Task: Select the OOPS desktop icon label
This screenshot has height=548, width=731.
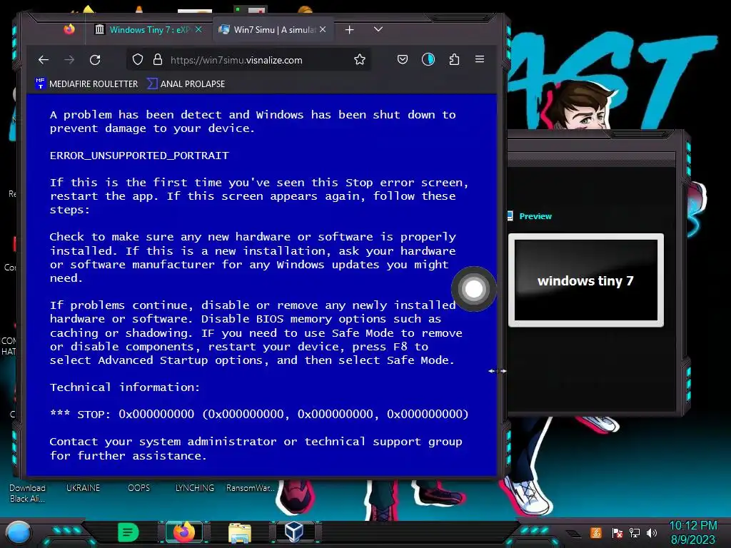Action: click(139, 488)
